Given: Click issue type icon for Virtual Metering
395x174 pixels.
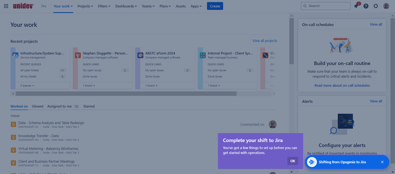Looking at the screenshot, I should (x=13, y=150).
